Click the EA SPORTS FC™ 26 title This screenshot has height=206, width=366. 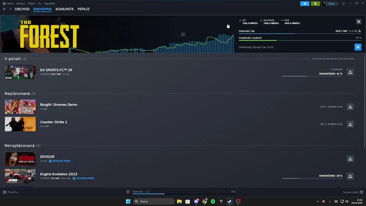pyautogui.click(x=56, y=70)
